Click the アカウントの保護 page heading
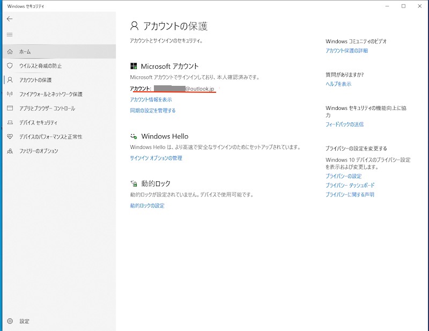 click(175, 26)
